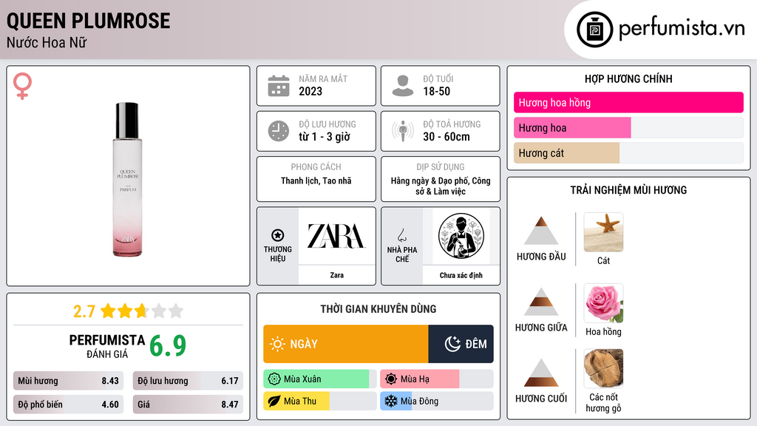Click the perfumista.vn site name
Viewport: 757px width, 426px height.
point(682,28)
